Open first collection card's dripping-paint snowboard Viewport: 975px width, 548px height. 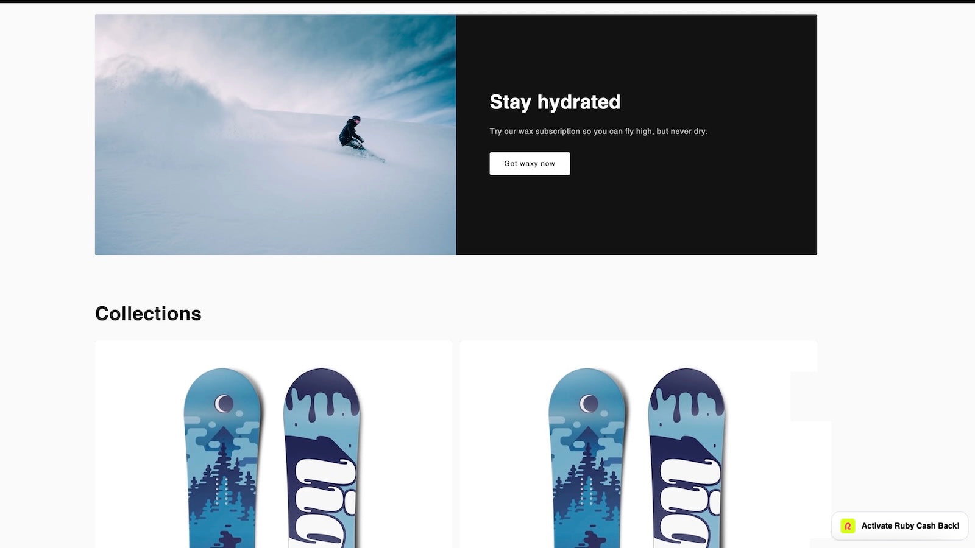(322, 458)
